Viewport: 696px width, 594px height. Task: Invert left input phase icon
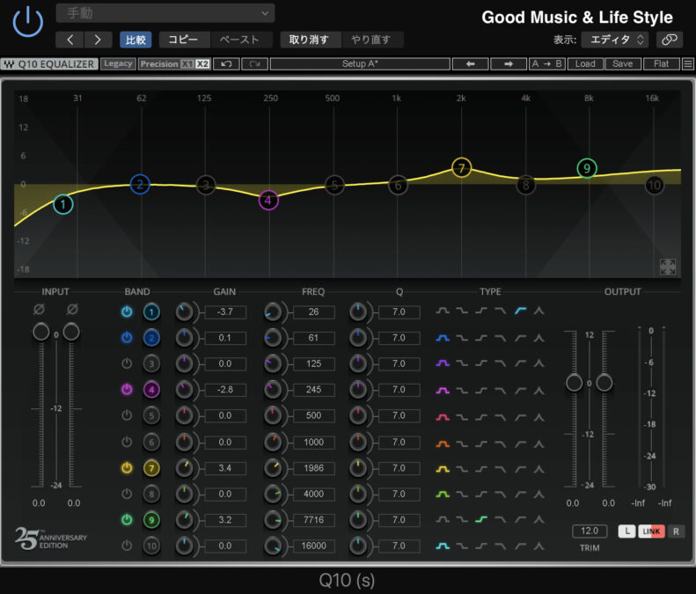(39, 309)
